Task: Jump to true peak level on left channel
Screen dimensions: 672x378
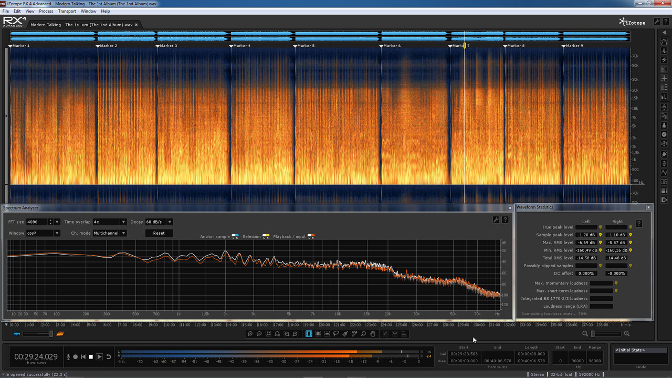Action: (600, 227)
